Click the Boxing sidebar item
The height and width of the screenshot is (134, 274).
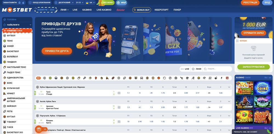(x=10, y=83)
